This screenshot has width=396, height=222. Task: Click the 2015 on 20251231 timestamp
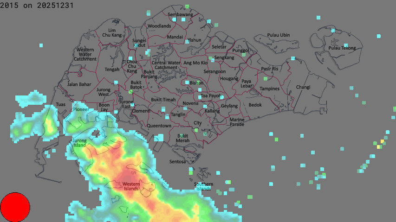(37, 5)
